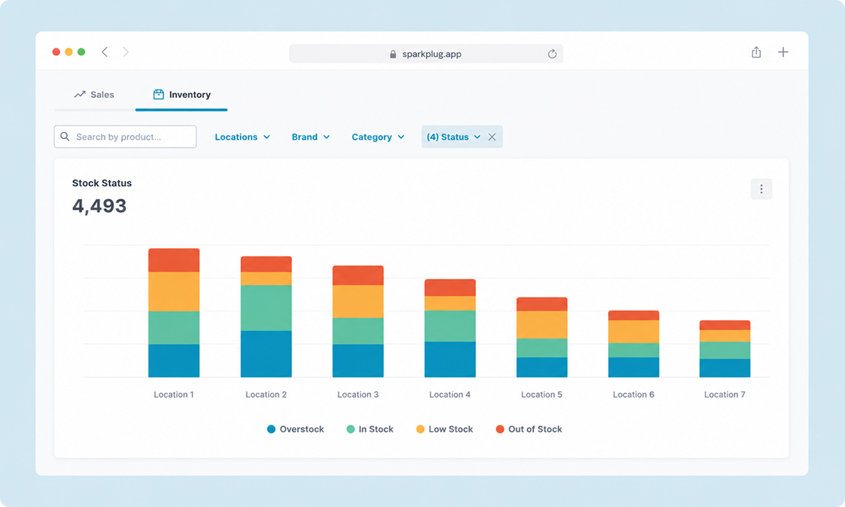Click the 4,493 total count

[99, 206]
